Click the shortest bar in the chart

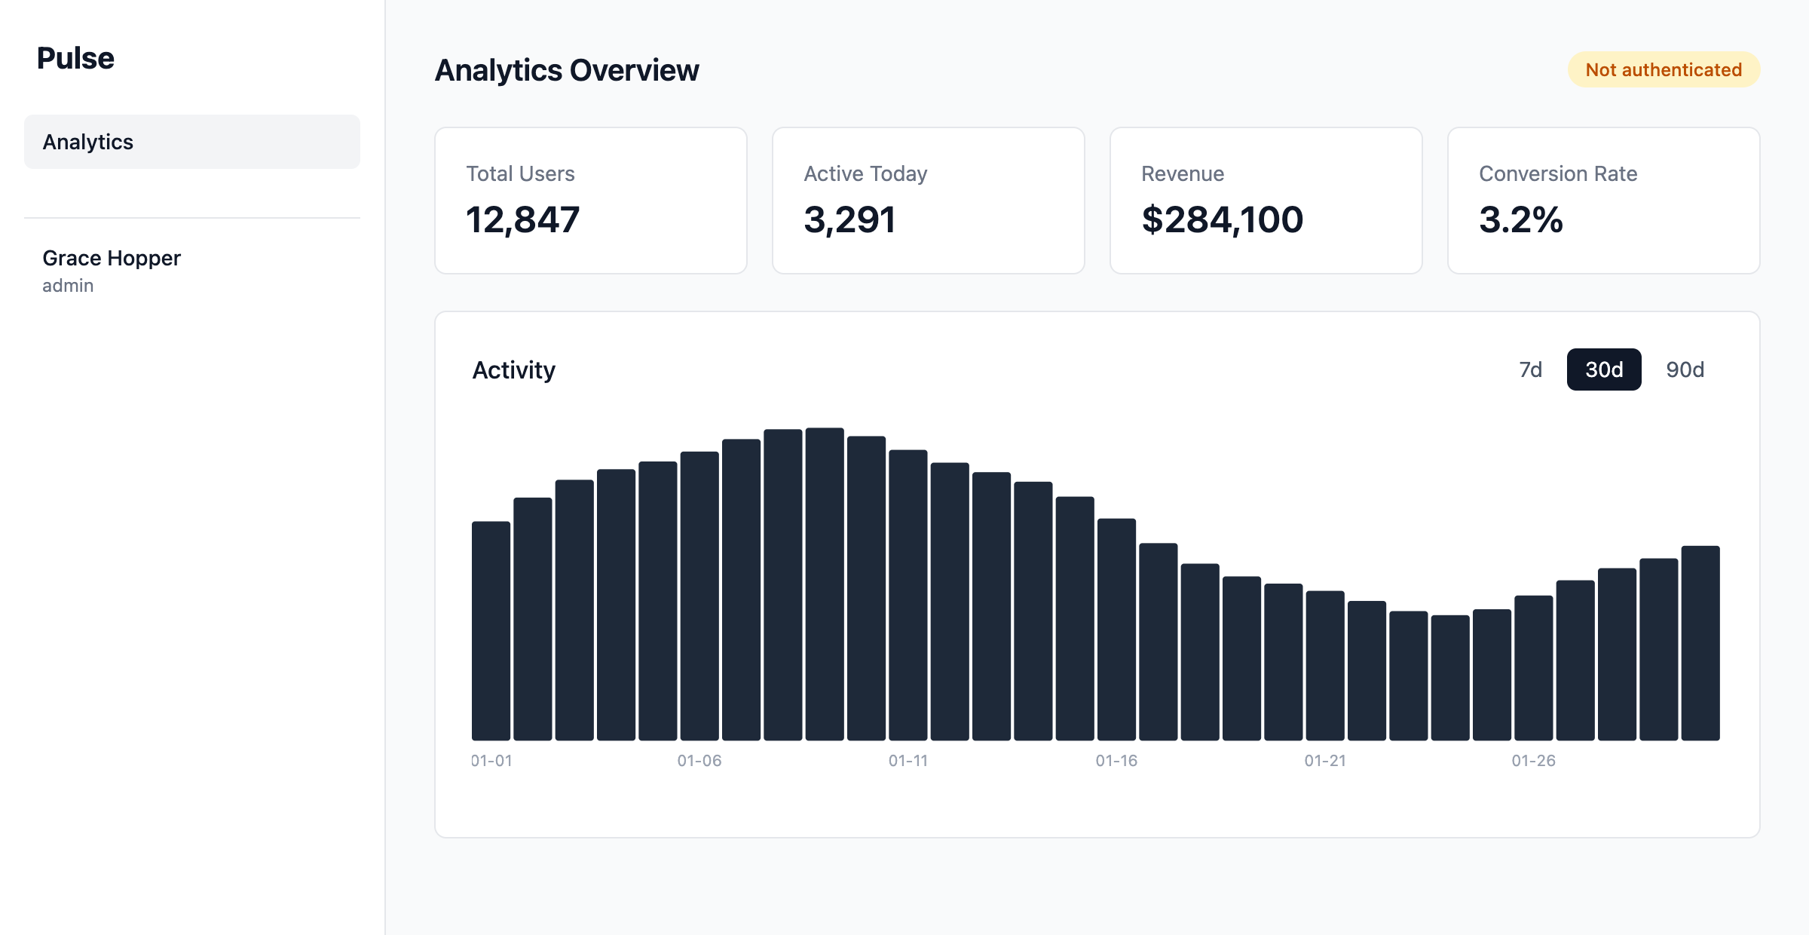[x=1450, y=677]
